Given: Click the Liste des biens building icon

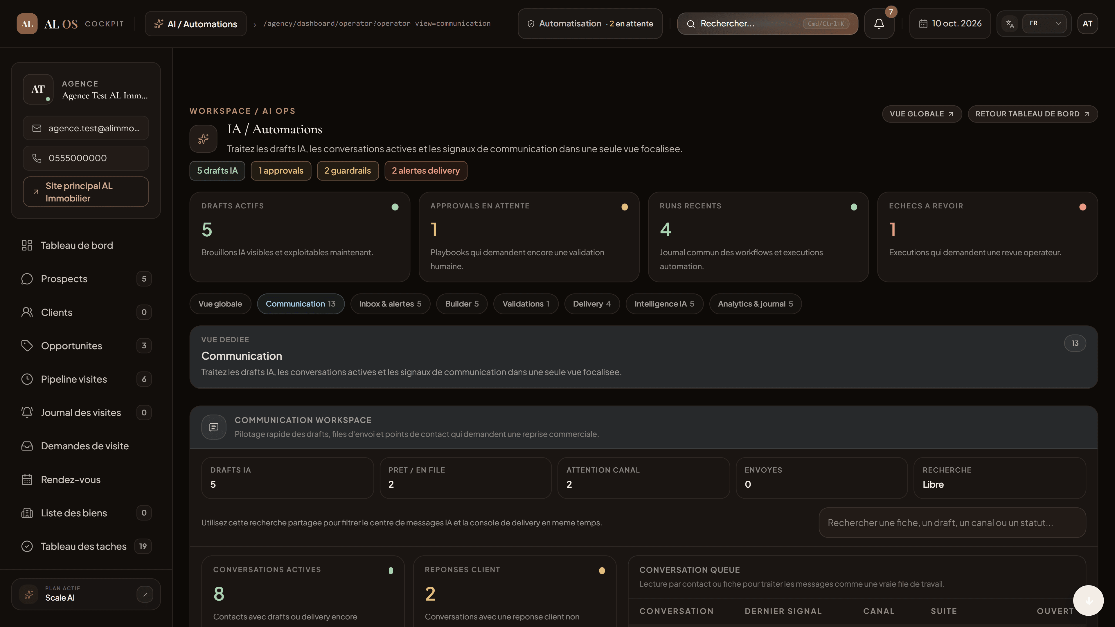Looking at the screenshot, I should (x=27, y=513).
